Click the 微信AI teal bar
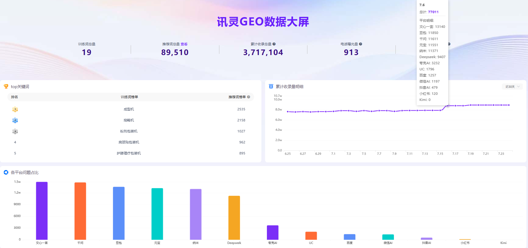This screenshot has height=248, width=528. 388,237
